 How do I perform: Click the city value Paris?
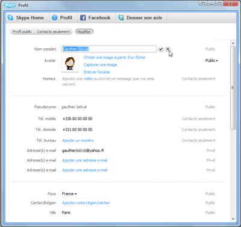(x=66, y=213)
